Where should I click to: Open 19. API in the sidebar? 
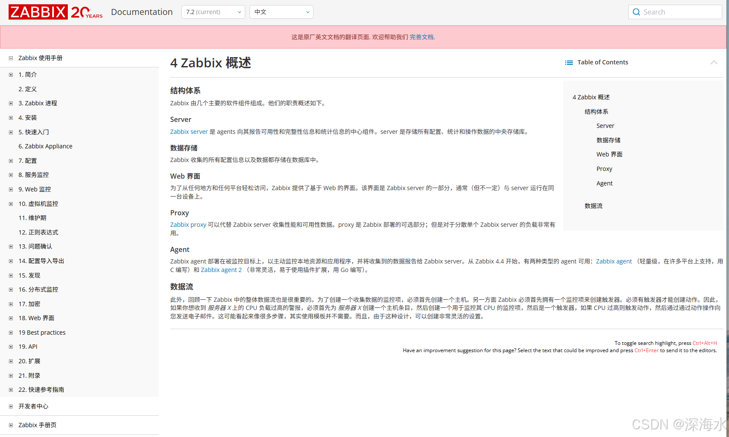[x=28, y=347]
